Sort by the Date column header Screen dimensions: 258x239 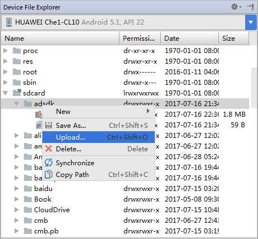(x=189, y=39)
